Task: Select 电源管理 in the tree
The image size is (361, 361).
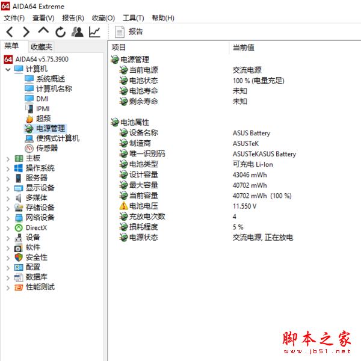Action: (51, 129)
